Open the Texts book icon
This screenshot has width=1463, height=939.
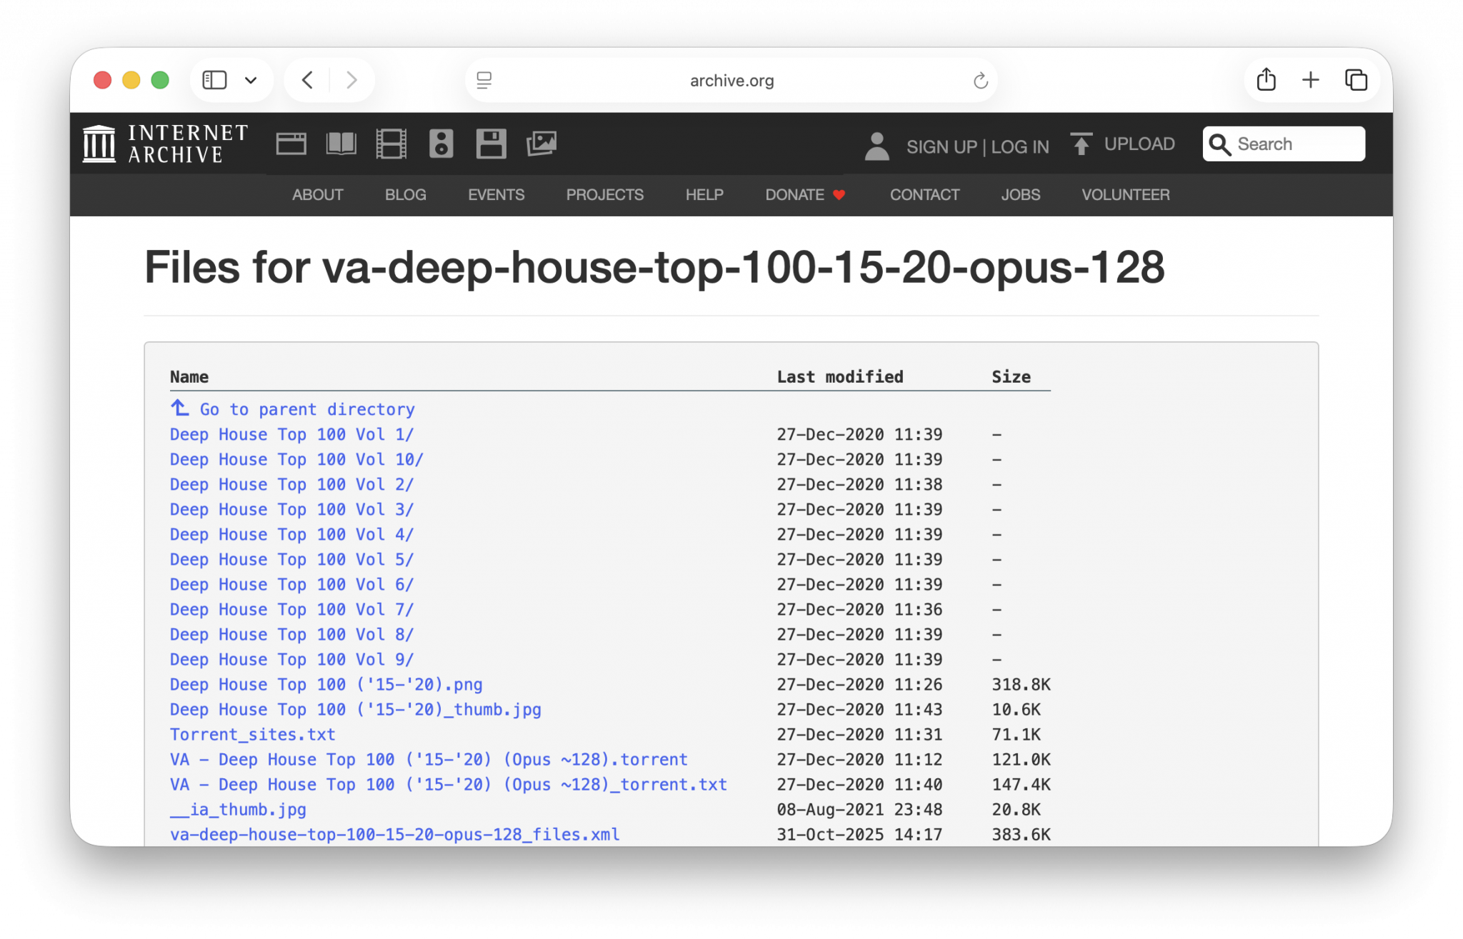click(341, 144)
